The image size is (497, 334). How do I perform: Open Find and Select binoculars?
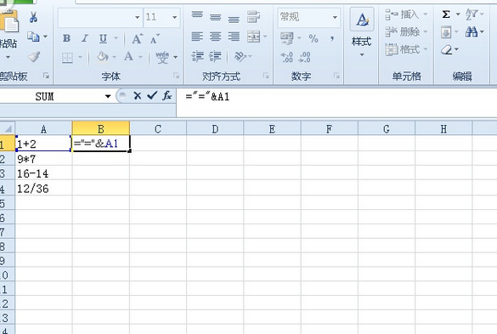472,31
